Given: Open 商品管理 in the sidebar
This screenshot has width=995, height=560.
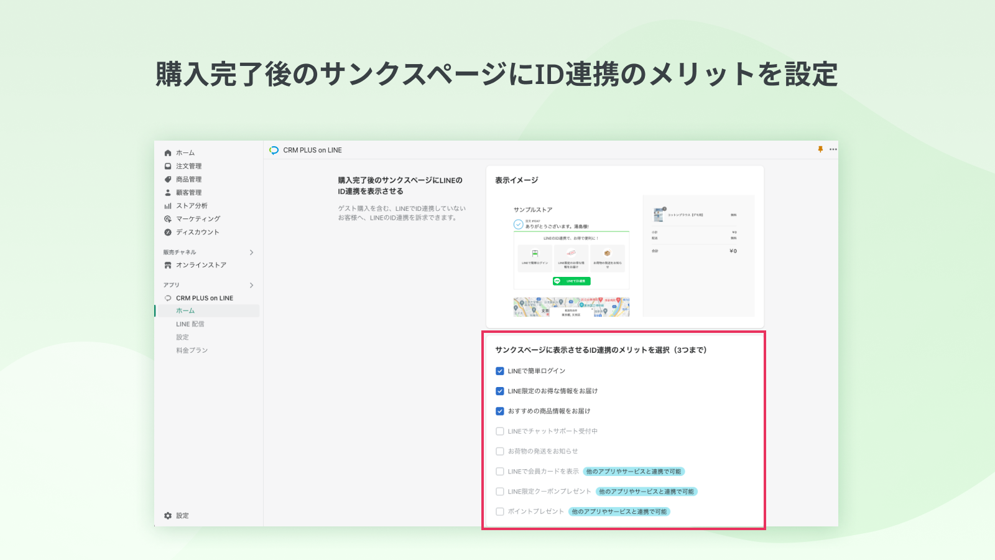Looking at the screenshot, I should [x=189, y=179].
